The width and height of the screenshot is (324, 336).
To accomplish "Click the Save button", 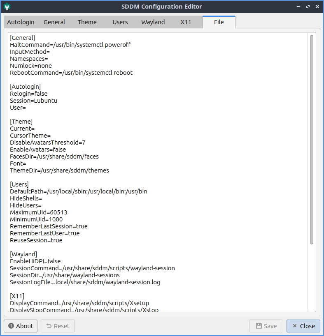I will click(x=266, y=326).
